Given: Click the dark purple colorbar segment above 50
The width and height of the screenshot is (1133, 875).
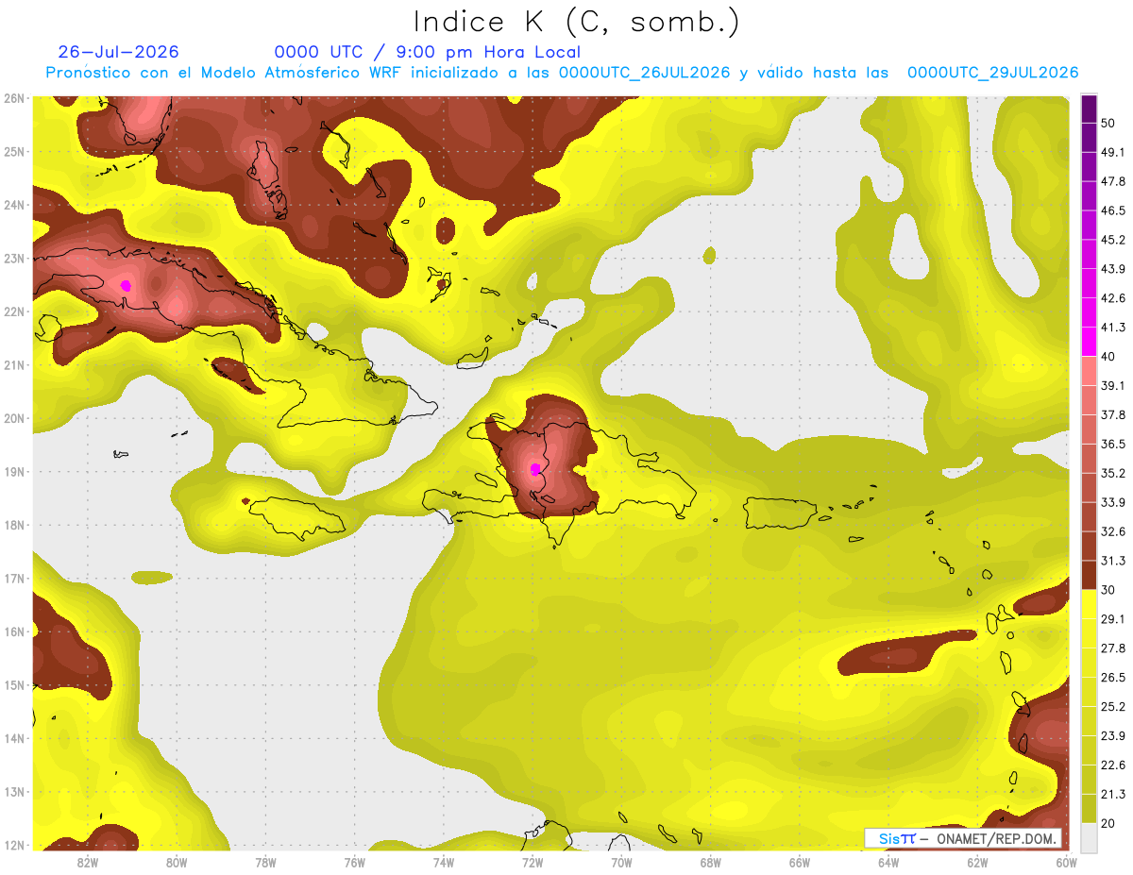Looking at the screenshot, I should tap(1089, 109).
